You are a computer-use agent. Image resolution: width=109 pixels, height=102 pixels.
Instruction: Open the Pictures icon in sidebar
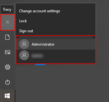point(8,52)
